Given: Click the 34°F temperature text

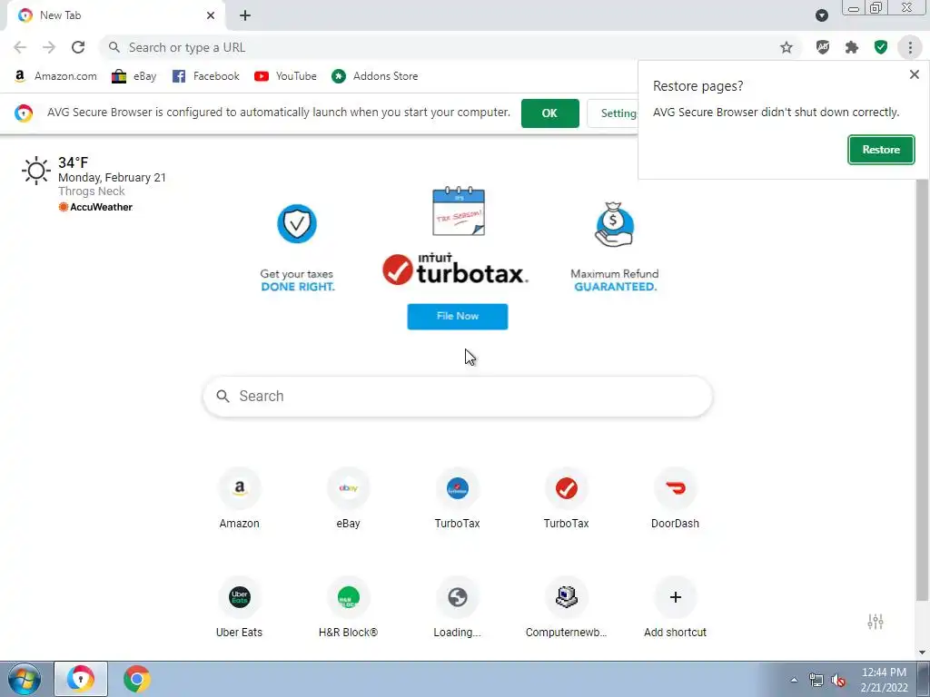Looking at the screenshot, I should point(73,162).
